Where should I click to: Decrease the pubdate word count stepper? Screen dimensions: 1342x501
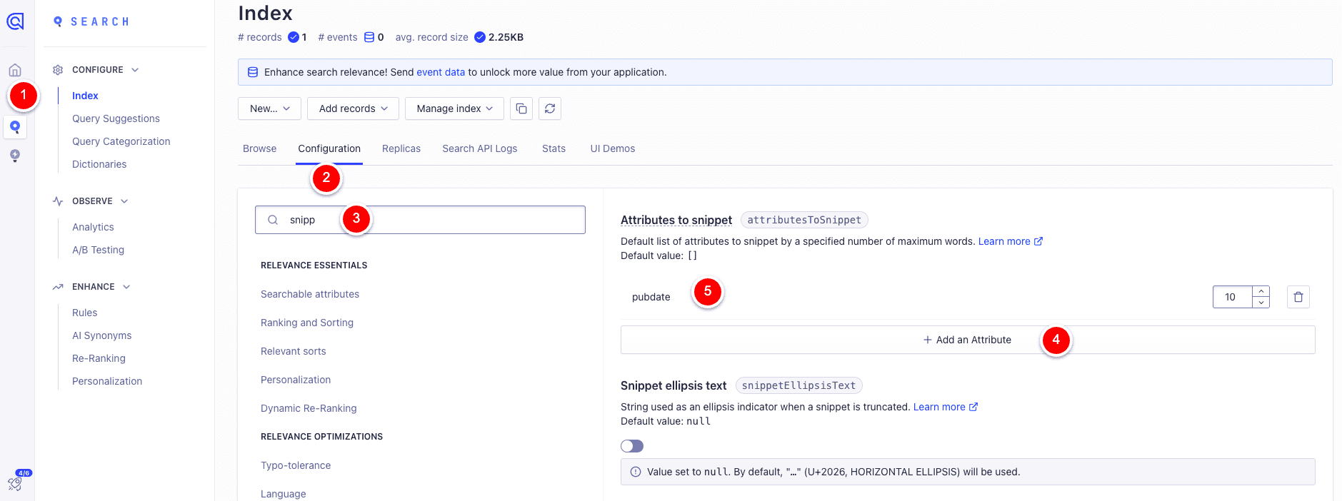pos(1261,303)
